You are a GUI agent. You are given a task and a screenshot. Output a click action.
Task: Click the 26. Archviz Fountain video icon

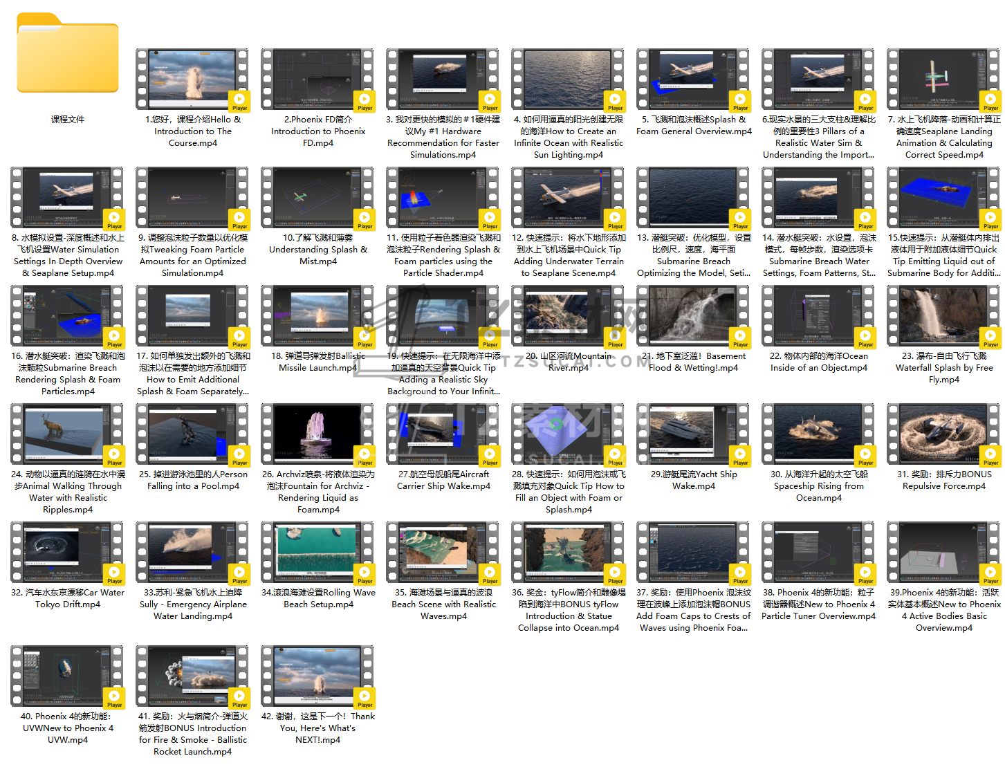[x=318, y=435]
